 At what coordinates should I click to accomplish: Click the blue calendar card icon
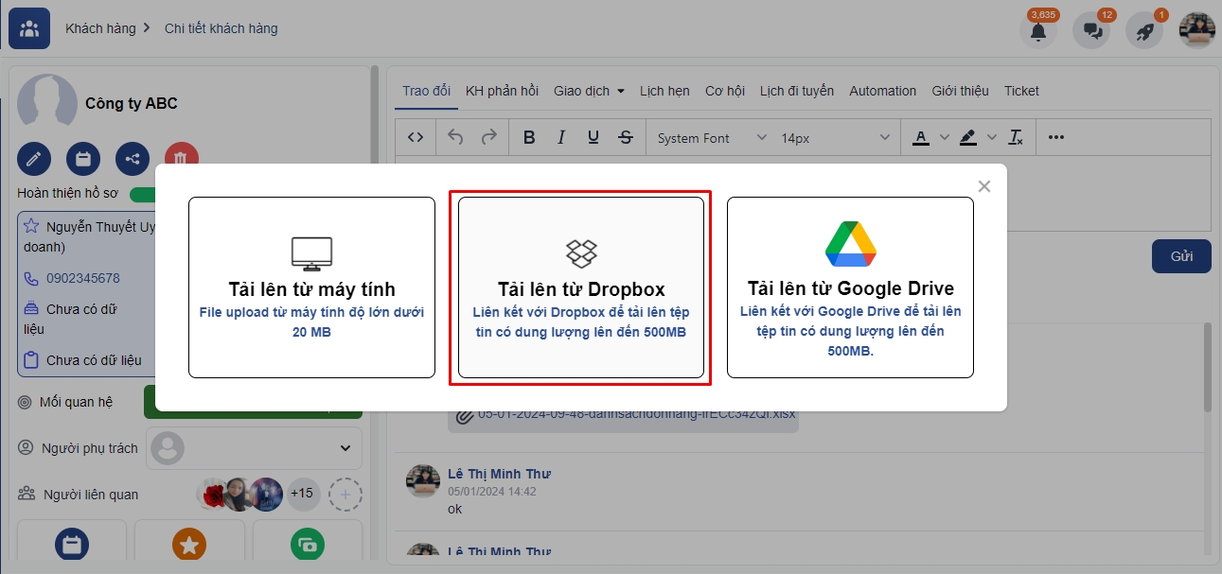point(72,545)
